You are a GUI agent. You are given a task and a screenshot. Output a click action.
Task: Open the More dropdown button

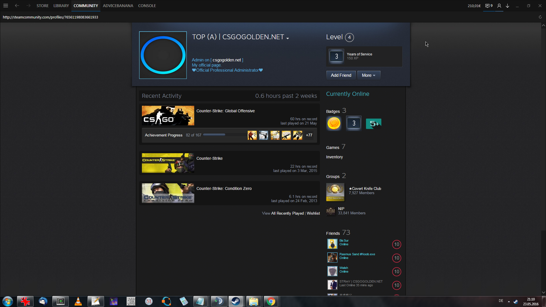coord(369,75)
